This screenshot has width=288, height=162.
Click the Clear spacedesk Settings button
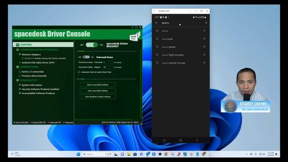98,90
